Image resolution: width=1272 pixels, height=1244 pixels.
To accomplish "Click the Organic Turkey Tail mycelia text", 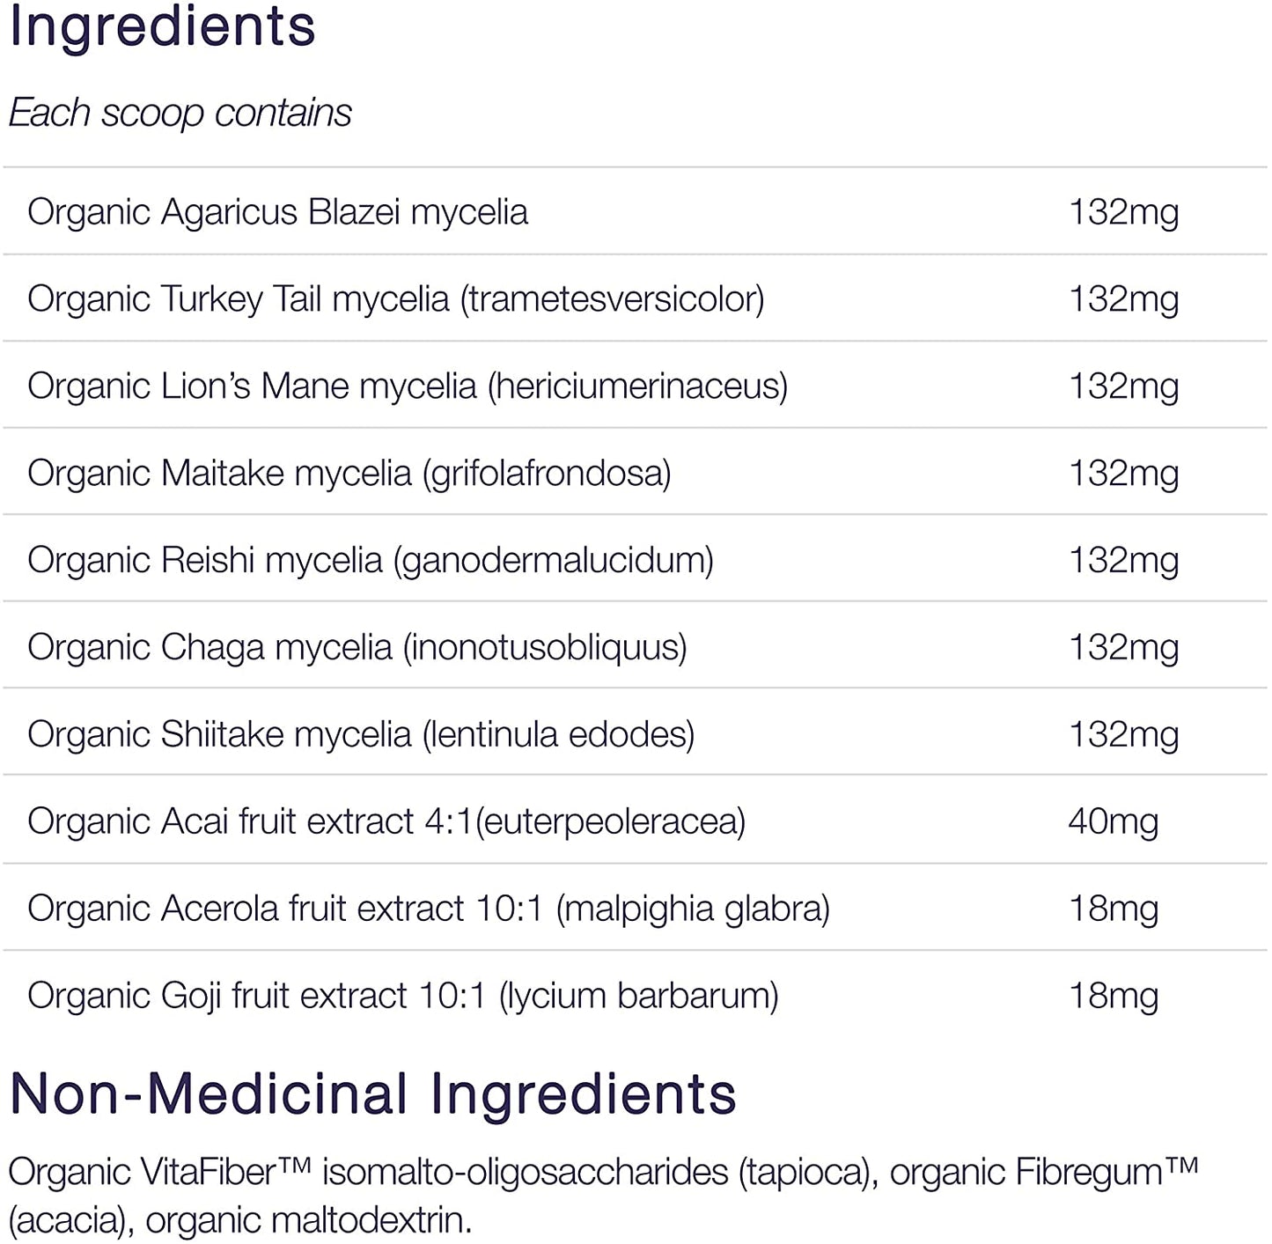I will [x=395, y=299].
